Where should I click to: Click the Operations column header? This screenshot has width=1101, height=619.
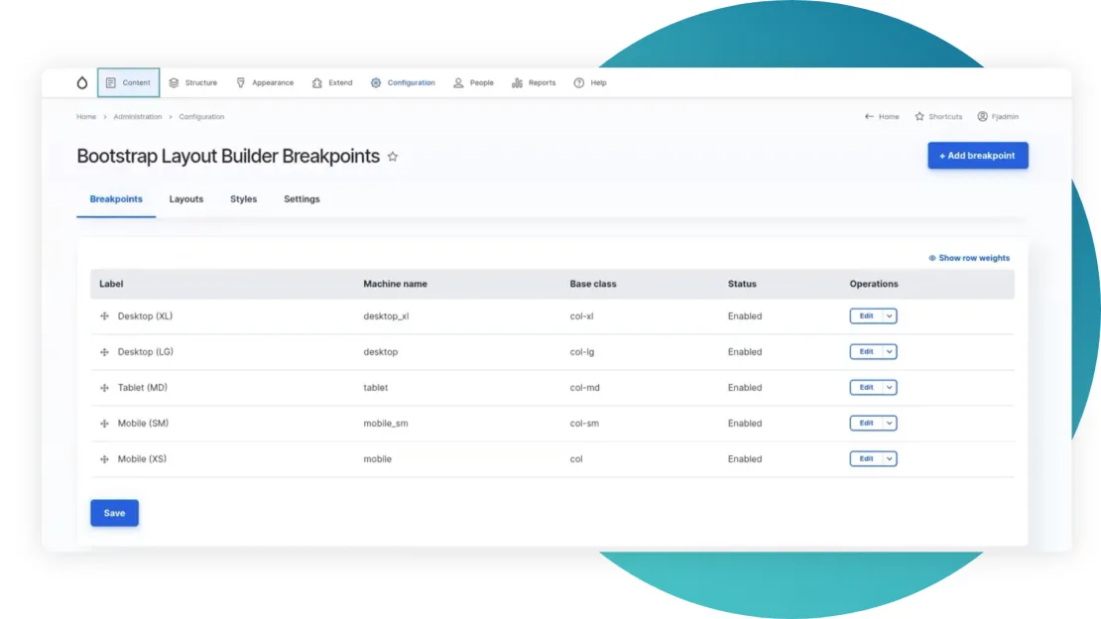pyautogui.click(x=874, y=284)
